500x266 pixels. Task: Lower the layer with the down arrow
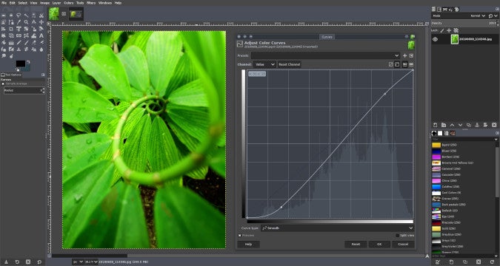(460, 125)
